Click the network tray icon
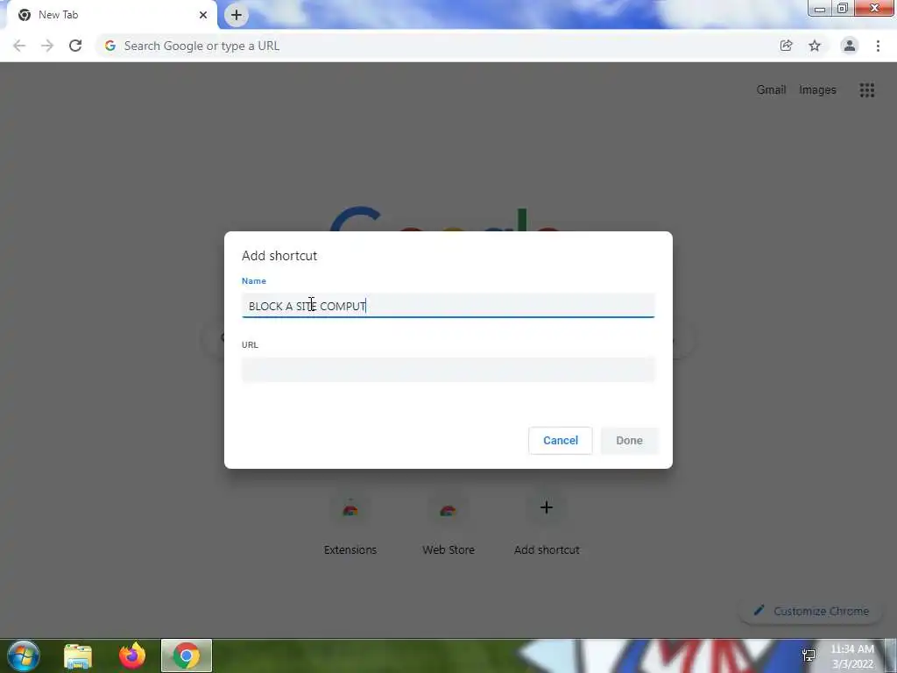This screenshot has height=673, width=897. [809, 655]
